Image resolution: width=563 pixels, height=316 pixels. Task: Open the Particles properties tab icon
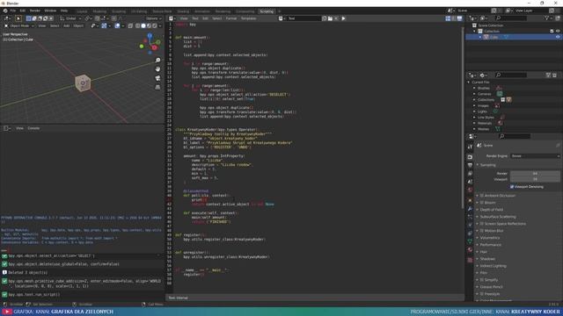pos(470,217)
